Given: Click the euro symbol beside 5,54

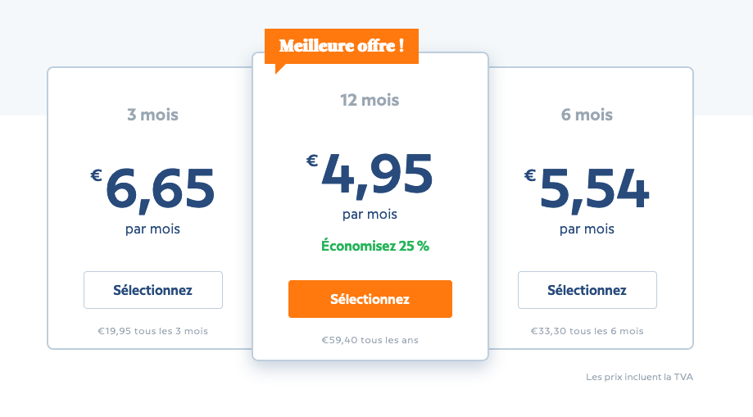Looking at the screenshot, I should [x=530, y=174].
